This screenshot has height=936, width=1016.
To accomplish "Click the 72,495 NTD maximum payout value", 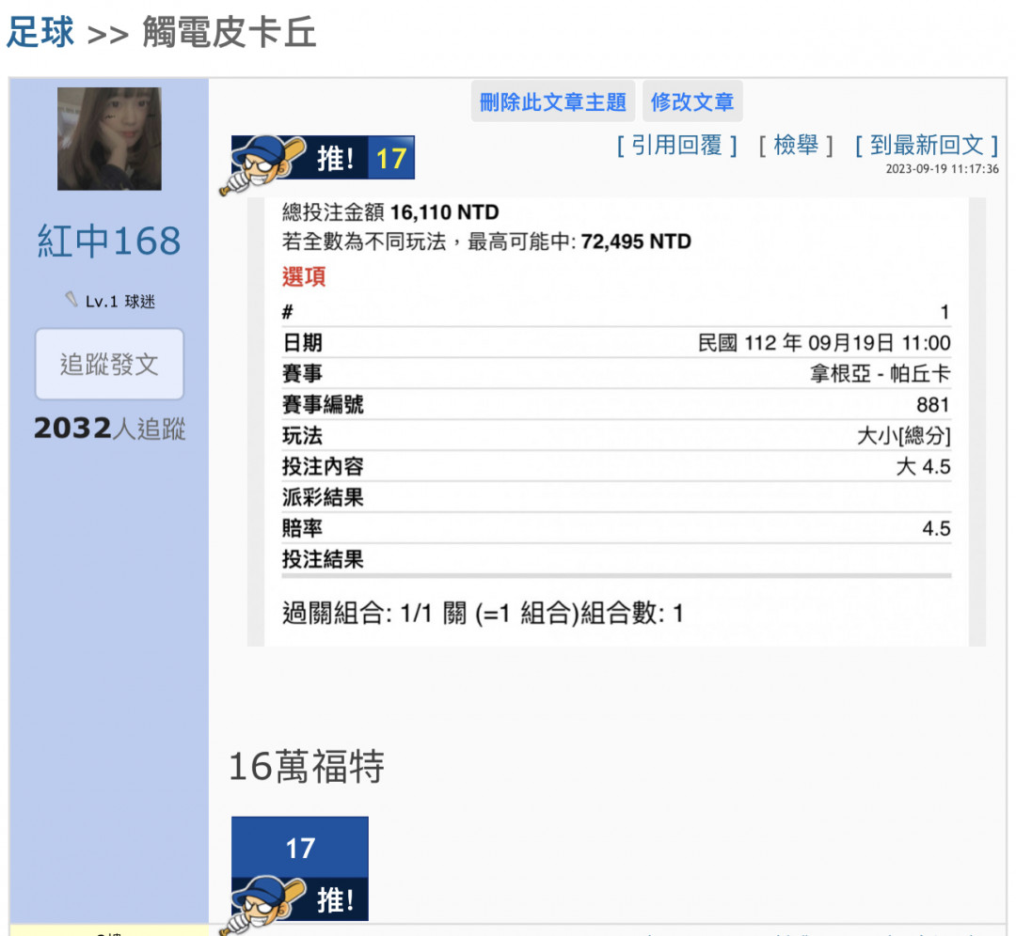I will (x=636, y=242).
